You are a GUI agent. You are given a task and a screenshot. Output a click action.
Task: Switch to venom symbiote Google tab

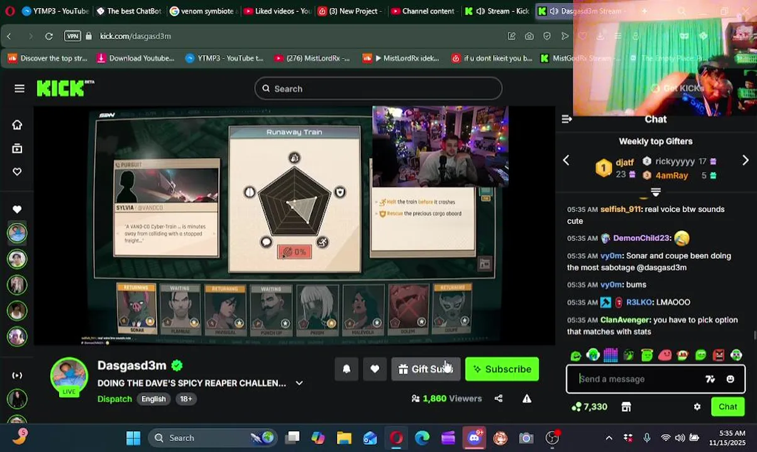coord(201,11)
